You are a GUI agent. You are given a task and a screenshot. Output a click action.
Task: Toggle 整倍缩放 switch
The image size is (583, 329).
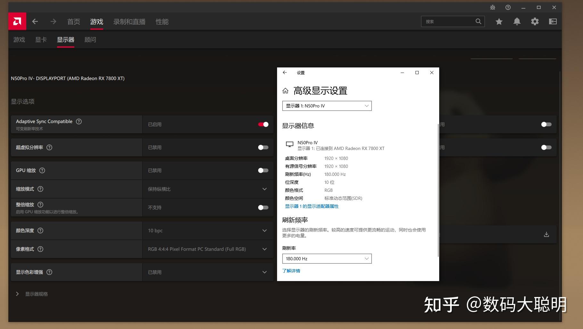coord(263,208)
